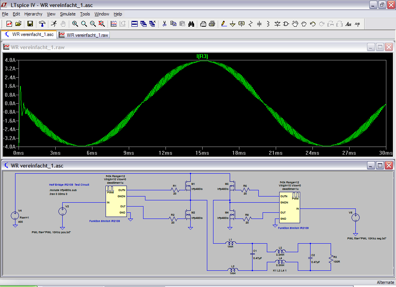396x287 pixels.
Task: Select the Move hand tool
Action: [x=295, y=24]
